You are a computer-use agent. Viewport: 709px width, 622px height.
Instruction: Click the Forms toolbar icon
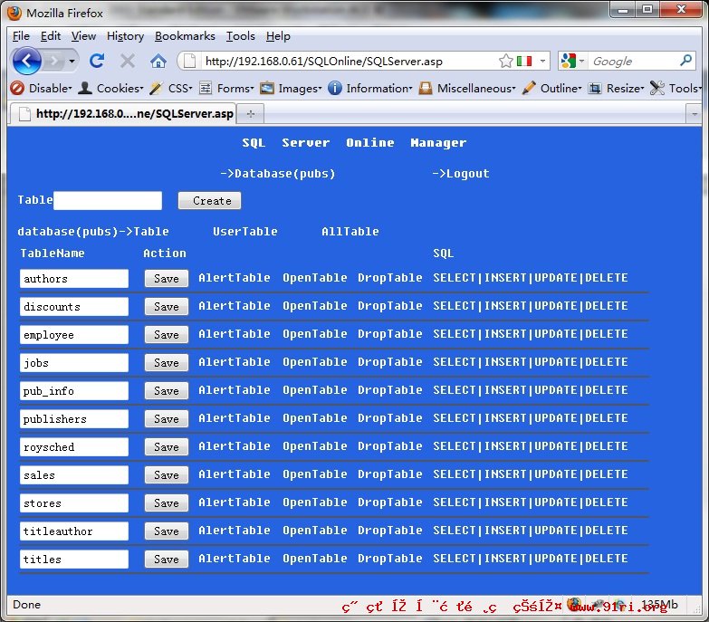coord(206,88)
